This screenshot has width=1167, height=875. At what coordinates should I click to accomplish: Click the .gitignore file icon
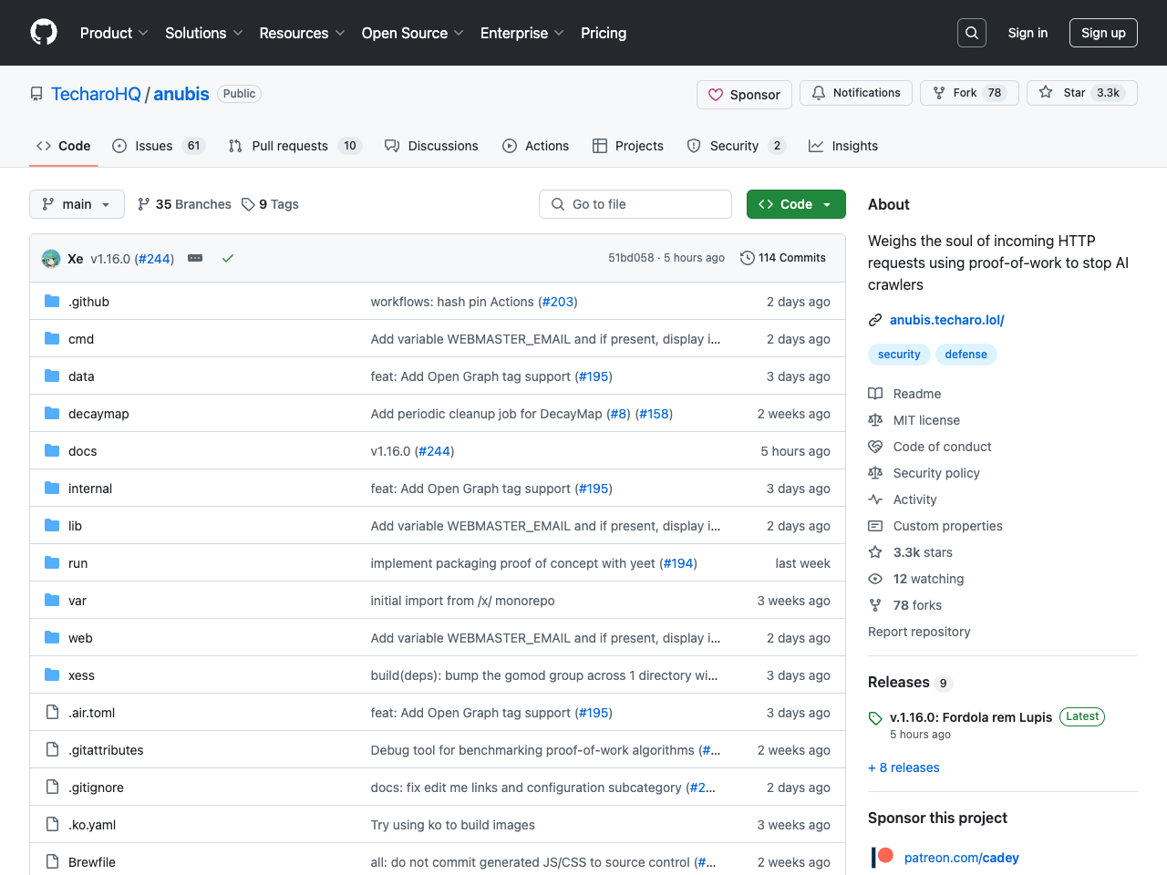point(52,787)
